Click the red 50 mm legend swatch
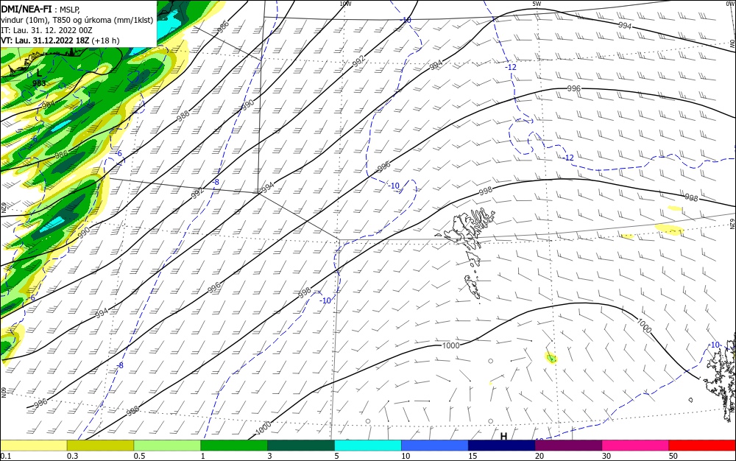Image resolution: width=736 pixels, height=461 pixels. (702, 446)
